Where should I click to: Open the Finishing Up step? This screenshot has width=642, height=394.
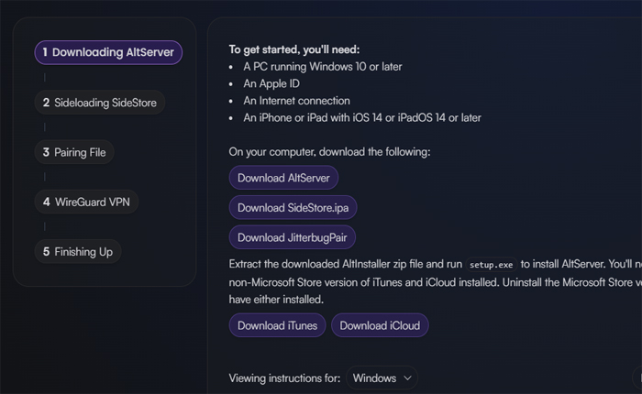[x=78, y=251]
